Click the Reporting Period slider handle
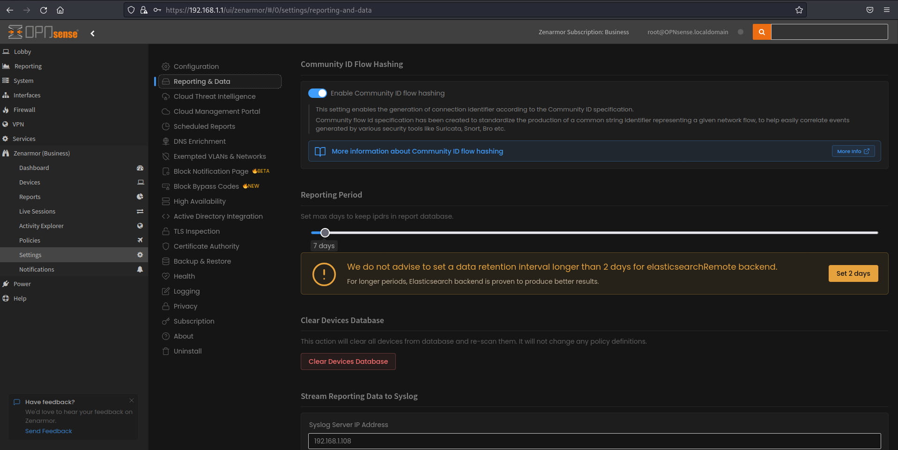The width and height of the screenshot is (898, 450). coord(325,233)
